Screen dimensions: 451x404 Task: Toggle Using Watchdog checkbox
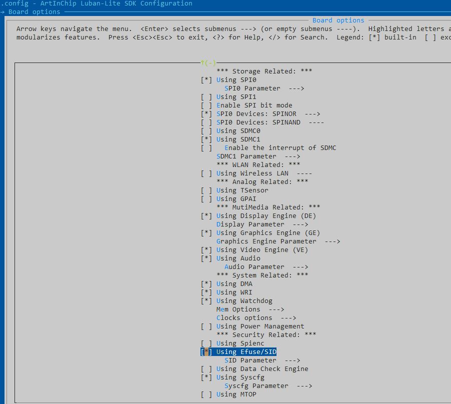[x=206, y=301]
